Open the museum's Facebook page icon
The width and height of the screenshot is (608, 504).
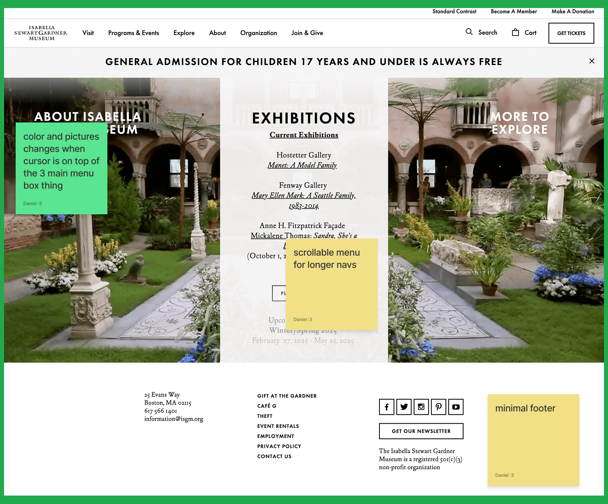click(x=387, y=407)
